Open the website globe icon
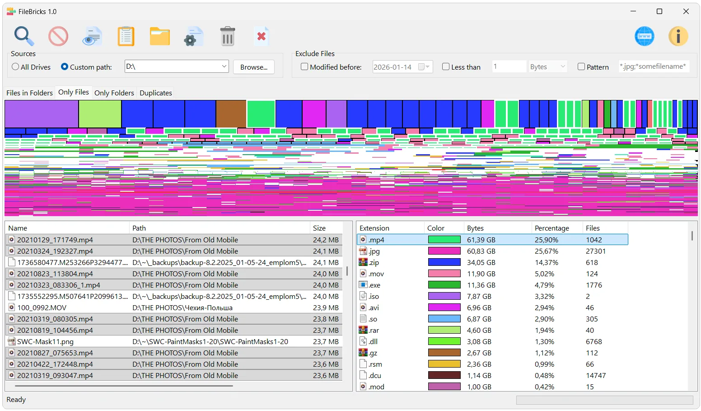This screenshot has height=411, width=701. 645,36
